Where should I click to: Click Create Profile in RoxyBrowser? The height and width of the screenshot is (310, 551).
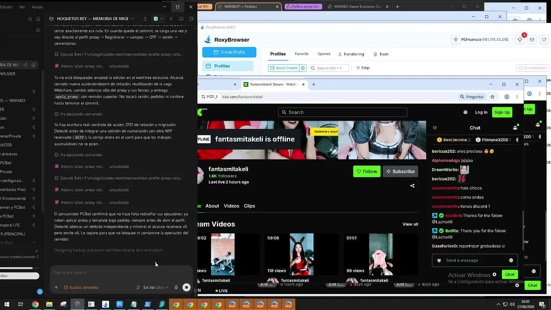click(229, 52)
